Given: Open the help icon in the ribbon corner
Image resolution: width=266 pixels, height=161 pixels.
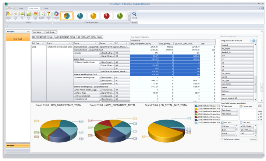Looking at the screenshot, I should click(x=263, y=8).
